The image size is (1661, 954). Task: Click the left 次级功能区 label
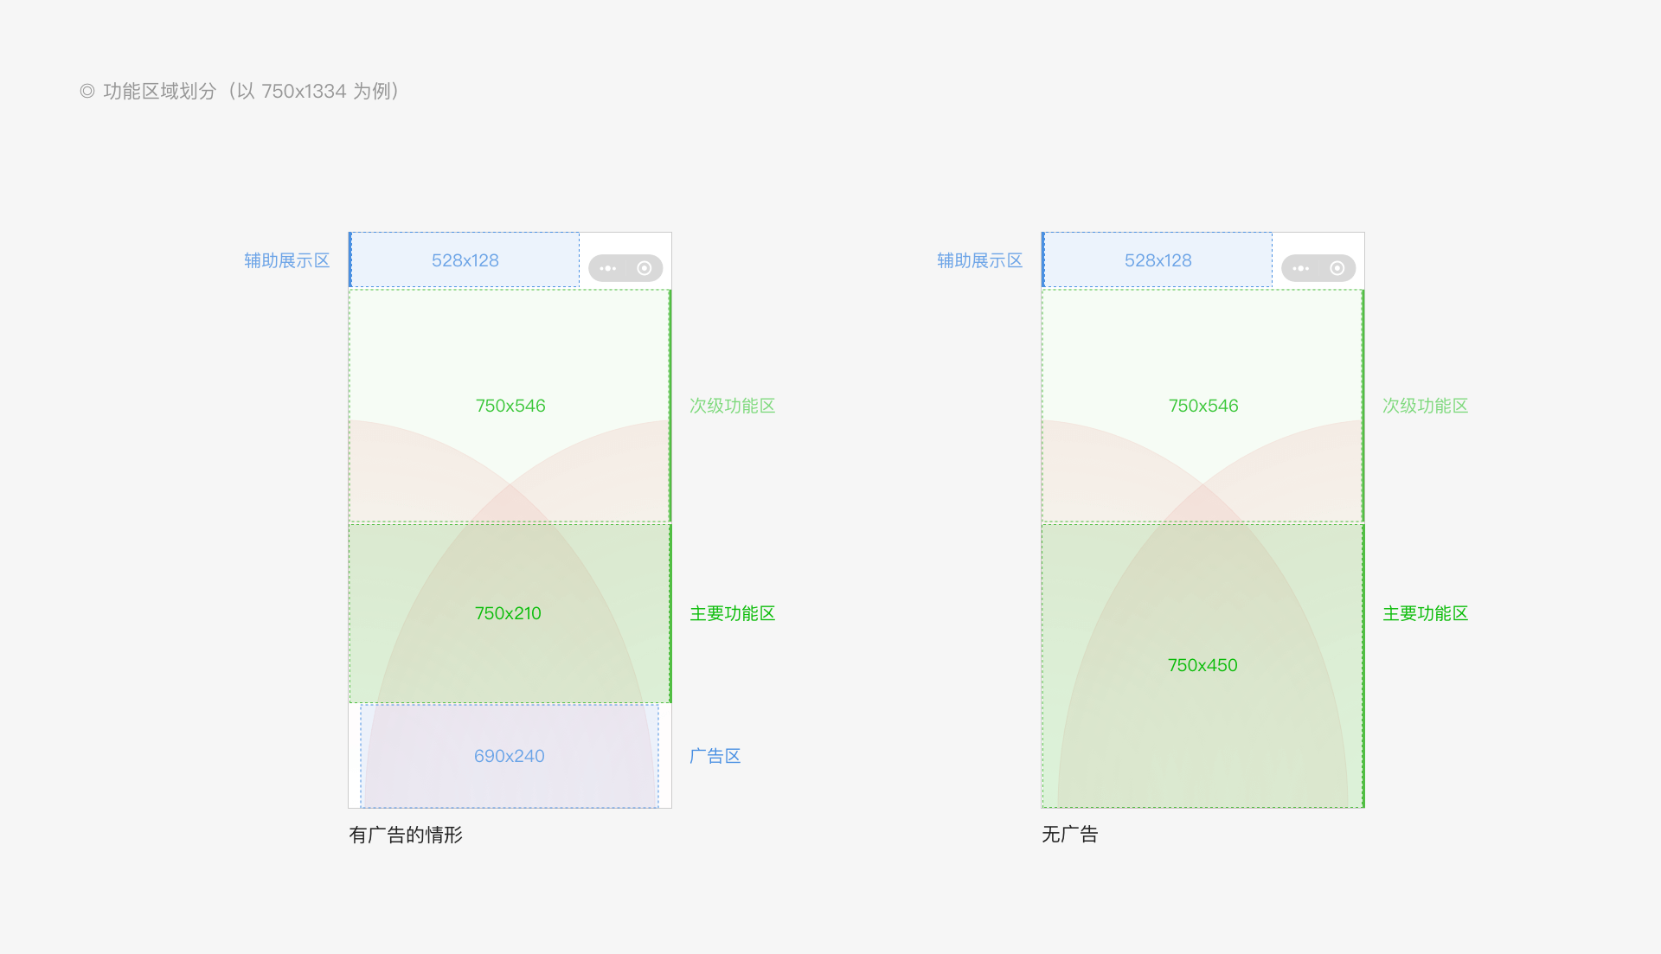[733, 406]
